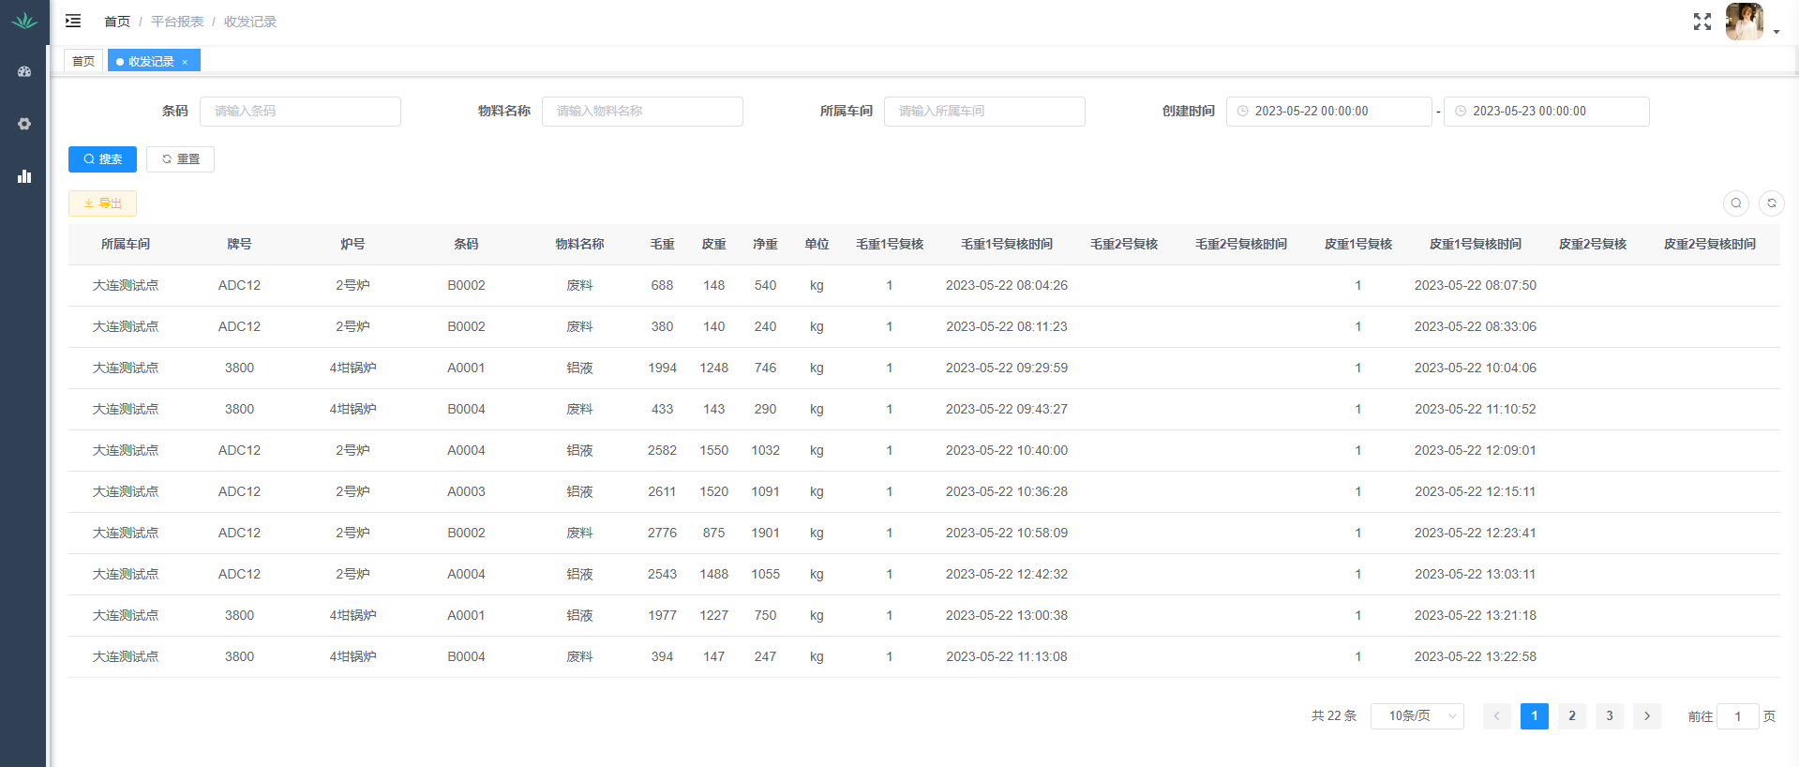This screenshot has height=767, width=1799.
Task: Click clock icon in end date field
Action: click(x=1460, y=111)
